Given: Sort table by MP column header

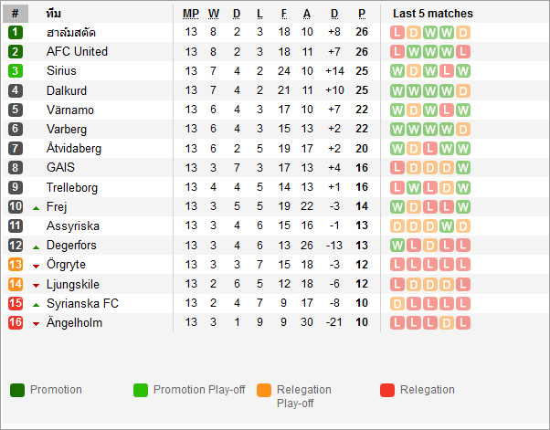Looking at the screenshot, I should pyautogui.click(x=191, y=14).
